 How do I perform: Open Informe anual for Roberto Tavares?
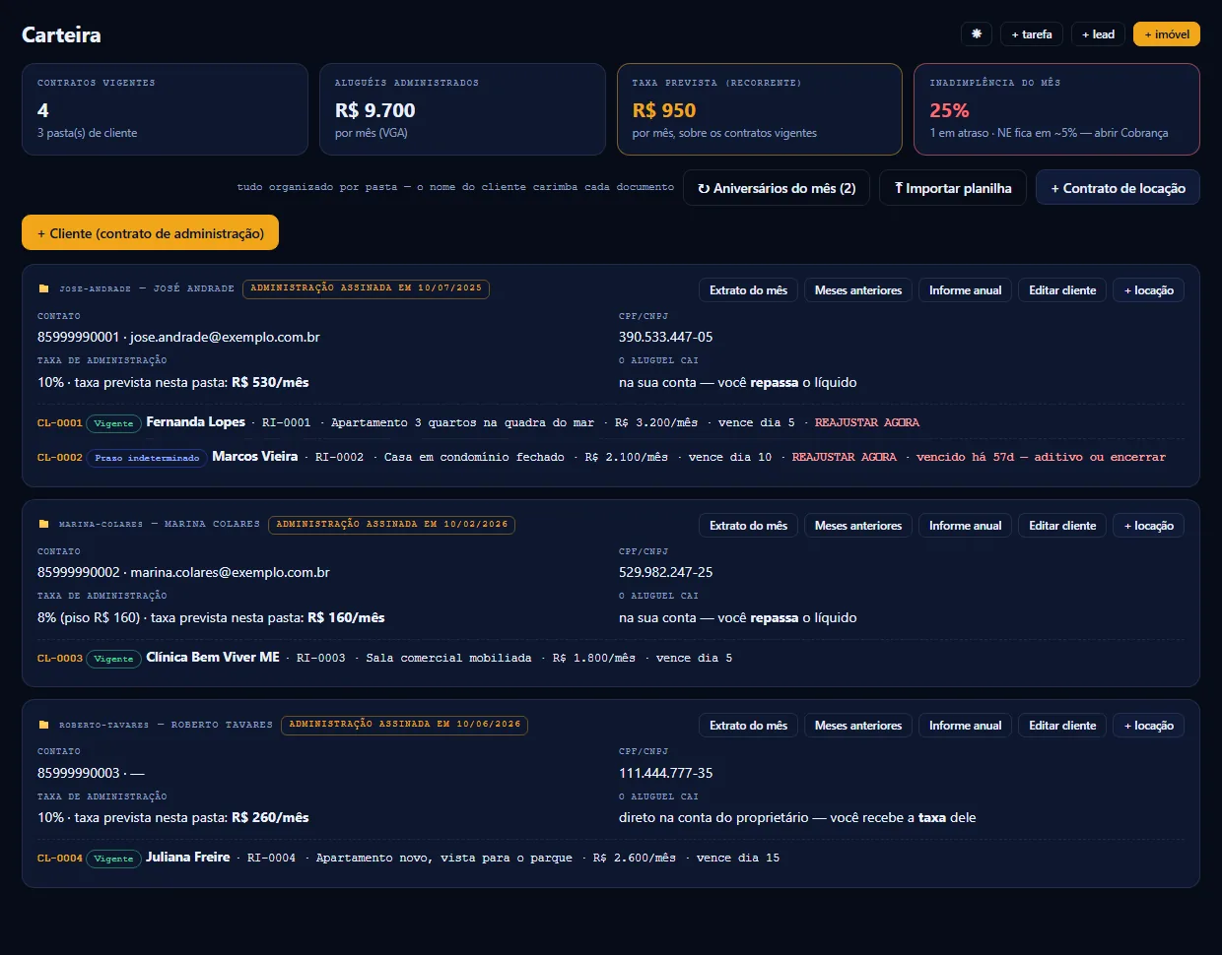pos(966,726)
